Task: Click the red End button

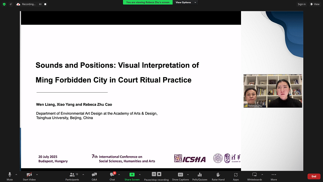Action: (x=314, y=176)
